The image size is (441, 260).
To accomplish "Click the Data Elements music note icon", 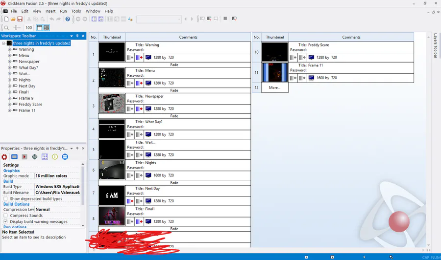I will tap(130, 19).
